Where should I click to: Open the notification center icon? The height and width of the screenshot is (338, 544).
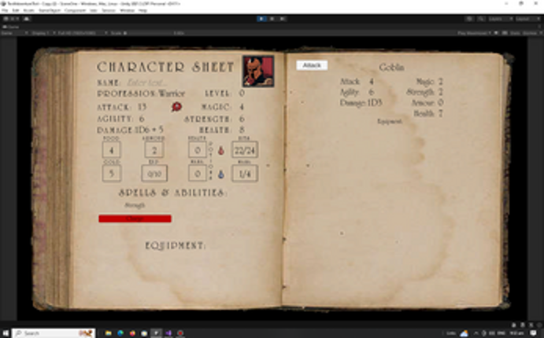(534, 333)
